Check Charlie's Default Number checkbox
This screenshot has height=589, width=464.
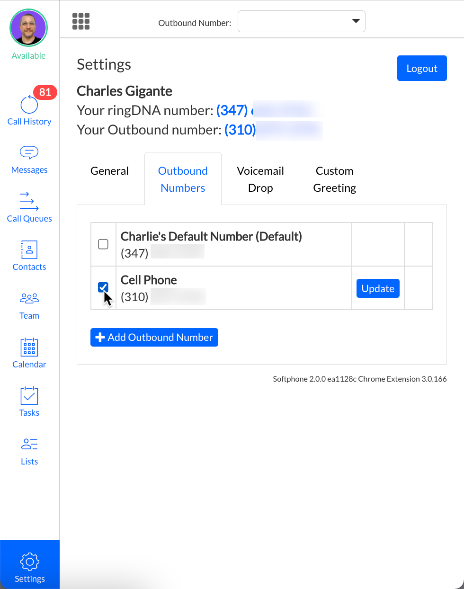point(103,244)
